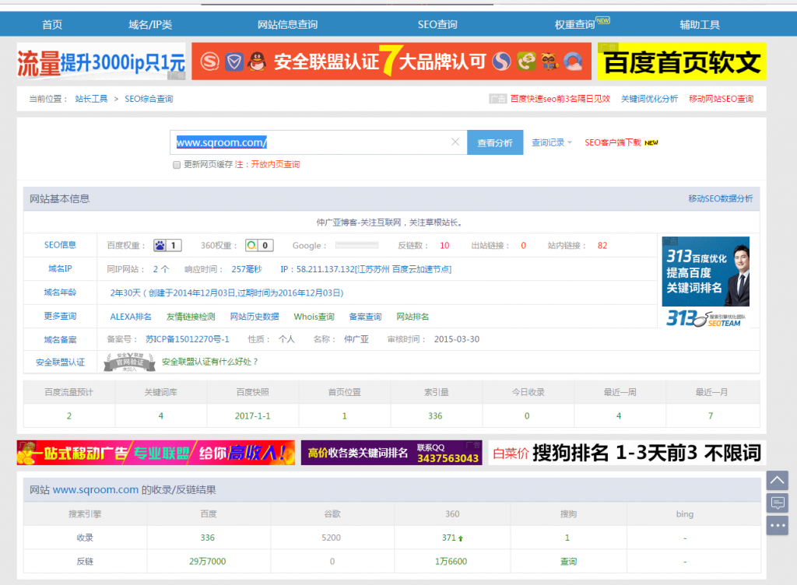Viewport: 797px width, 585px height.
Task: Open the 友情链接检测 link
Action: (191, 317)
